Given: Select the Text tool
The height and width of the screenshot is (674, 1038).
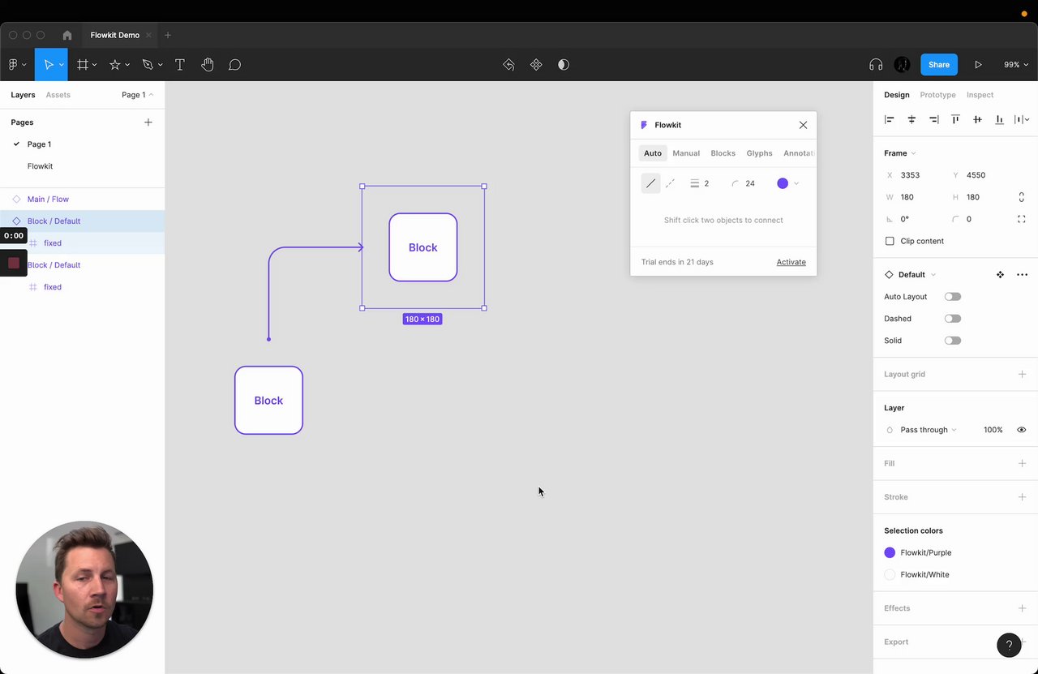Looking at the screenshot, I should point(180,65).
